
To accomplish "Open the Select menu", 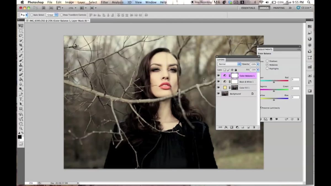I will click(93, 2).
